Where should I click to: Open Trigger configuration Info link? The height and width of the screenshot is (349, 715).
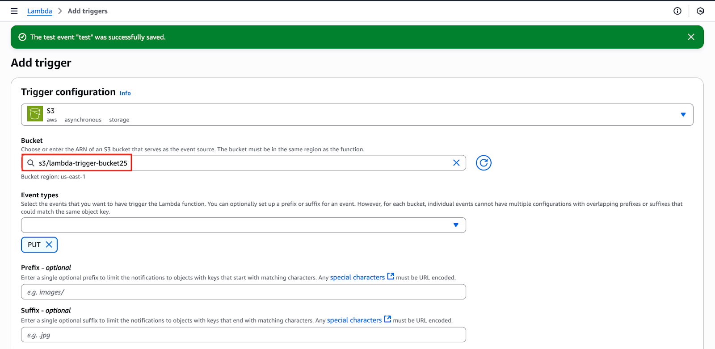(125, 93)
